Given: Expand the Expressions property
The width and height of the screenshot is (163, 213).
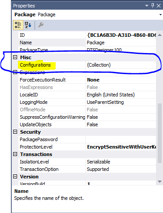Looking at the screenshot, I should pyautogui.click(x=15, y=72).
